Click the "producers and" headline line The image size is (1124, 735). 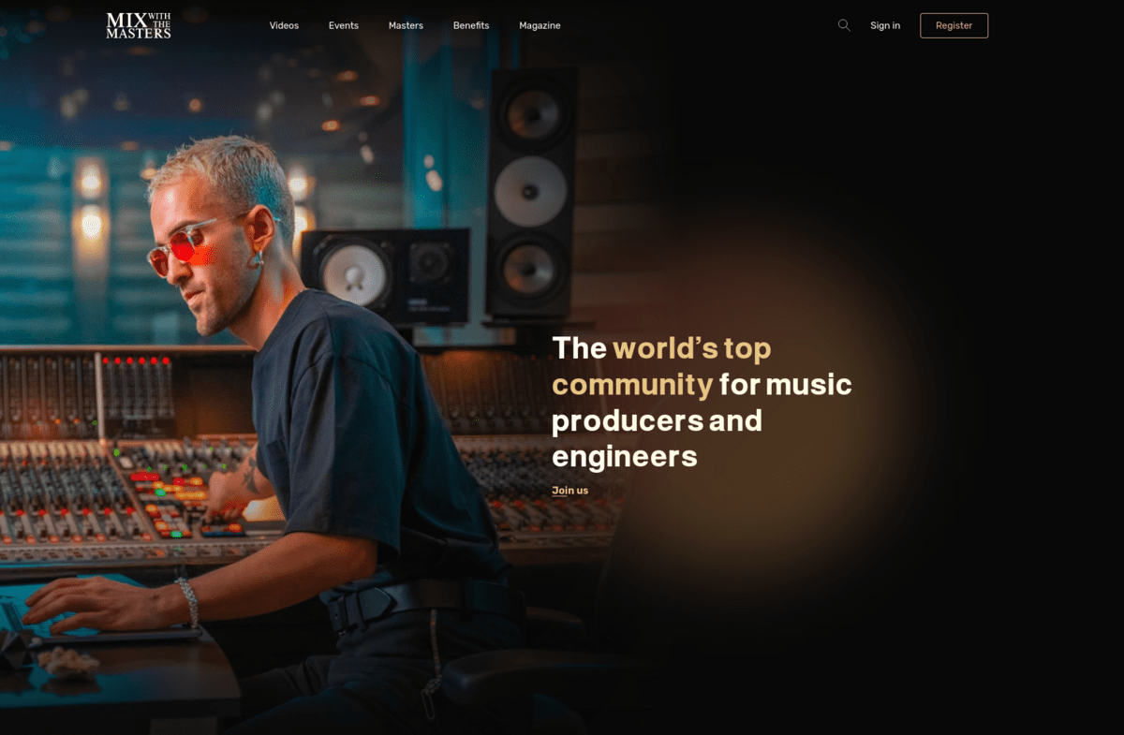[657, 420]
